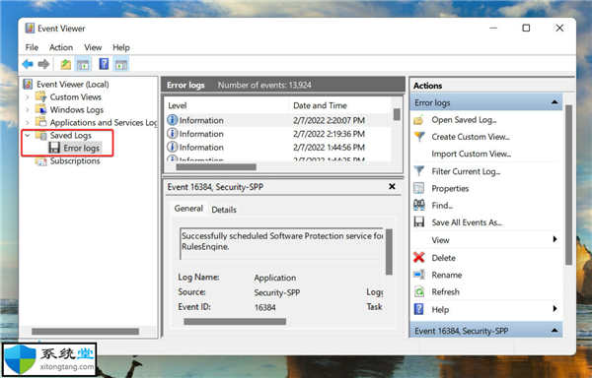Viewport: 592px width, 378px height.
Task: Click Applications and Services Logs folder icon
Action: point(40,122)
